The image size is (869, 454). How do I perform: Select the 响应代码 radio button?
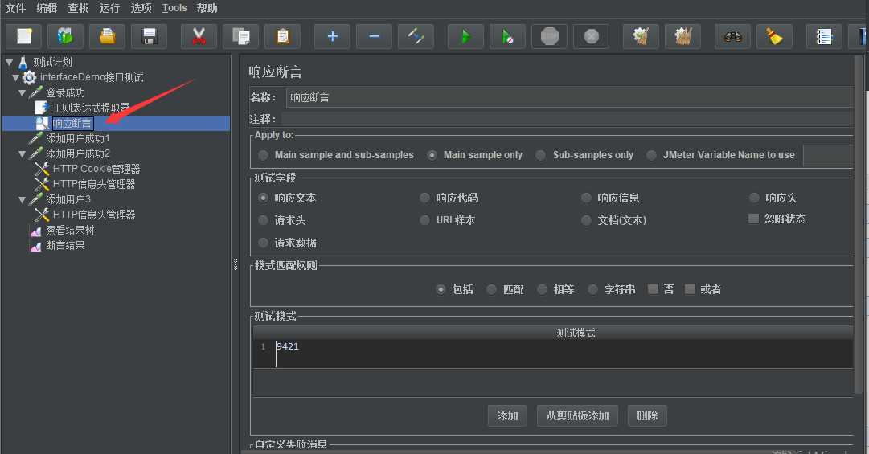point(425,198)
